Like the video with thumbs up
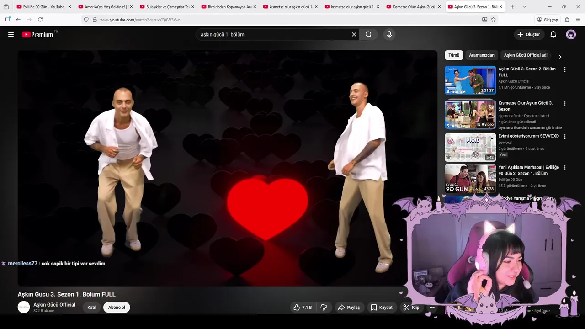The width and height of the screenshot is (585, 329). (x=303, y=308)
